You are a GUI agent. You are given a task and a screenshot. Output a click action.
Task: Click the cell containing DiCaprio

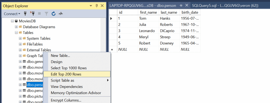[169, 31]
